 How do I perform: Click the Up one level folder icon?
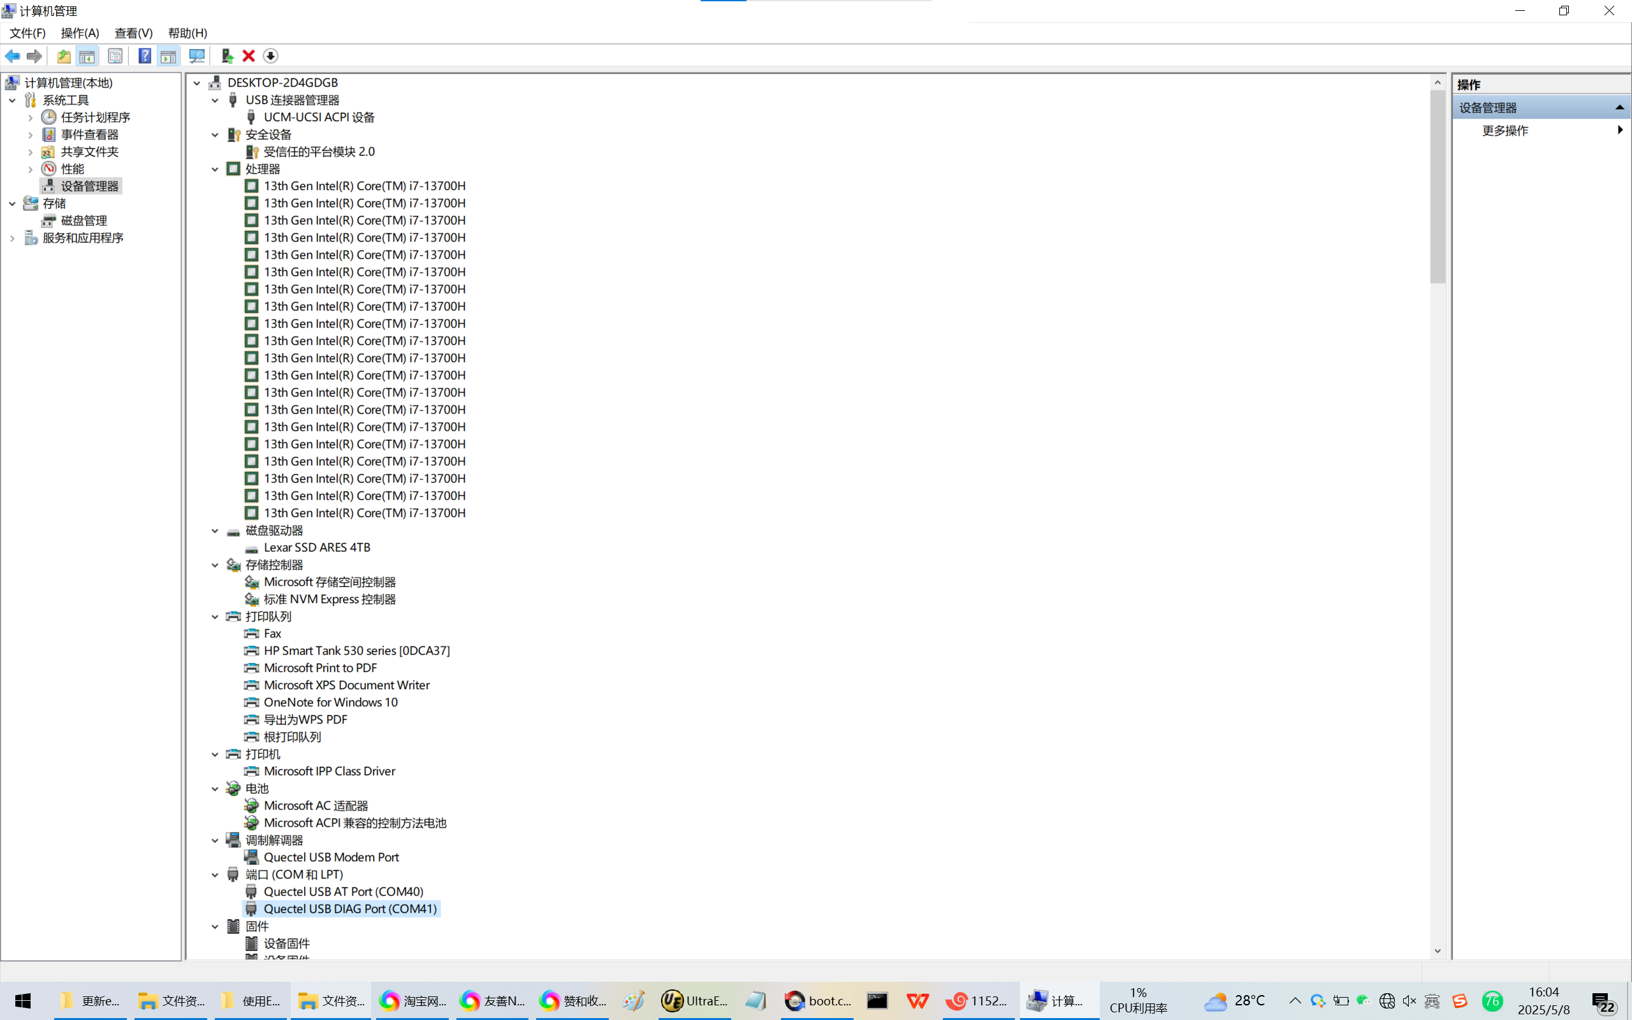pyautogui.click(x=63, y=56)
